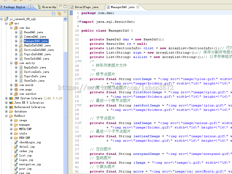Select the style folder
232x174 pixels.
pyautogui.click(x=23, y=133)
